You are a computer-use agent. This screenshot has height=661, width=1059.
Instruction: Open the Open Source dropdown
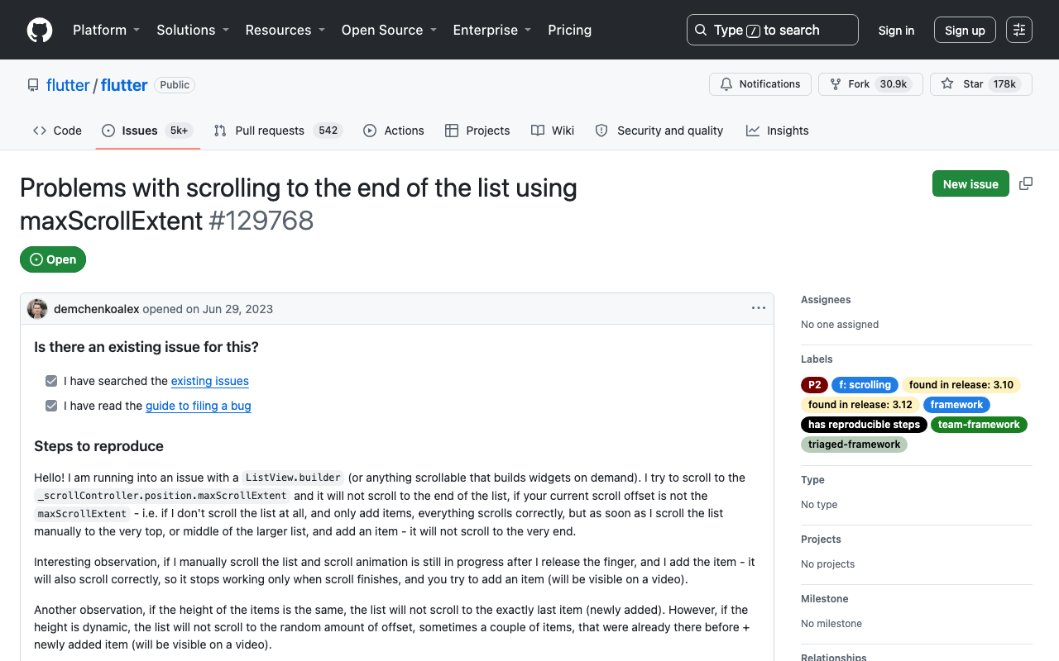pos(389,30)
